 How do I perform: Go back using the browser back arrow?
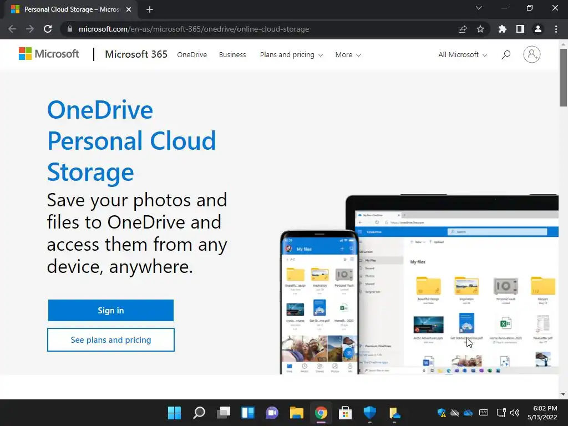pyautogui.click(x=12, y=29)
